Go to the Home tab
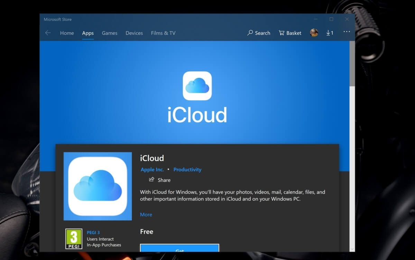415x260 pixels. tap(67, 33)
